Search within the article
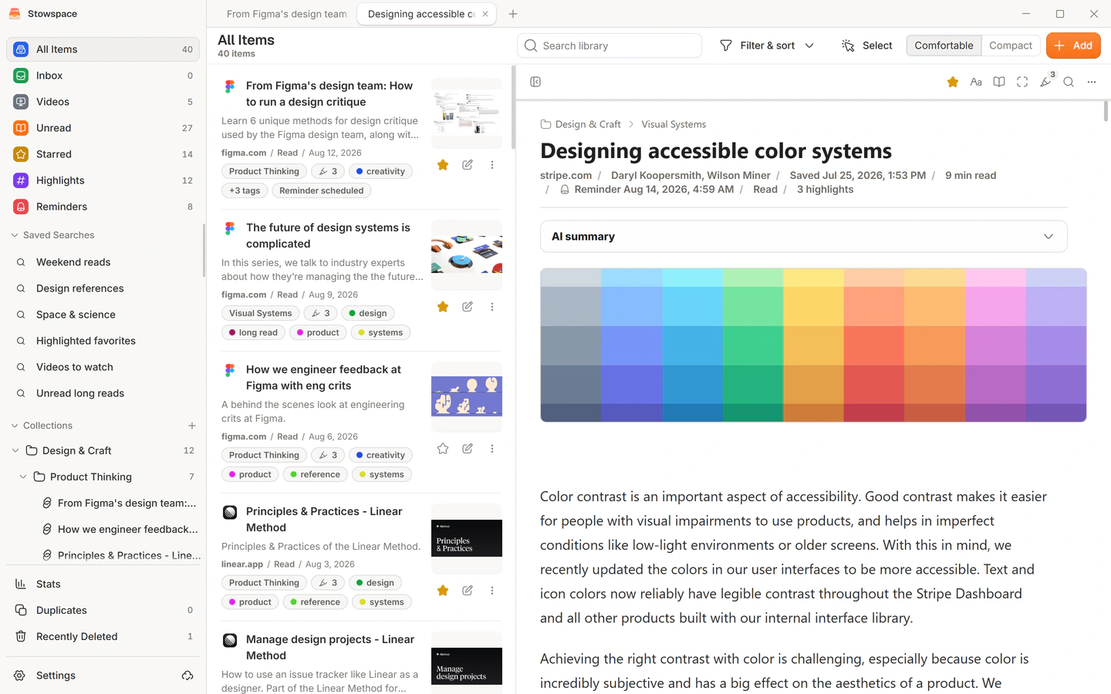Screen dimensions: 1111x694 1069,82
